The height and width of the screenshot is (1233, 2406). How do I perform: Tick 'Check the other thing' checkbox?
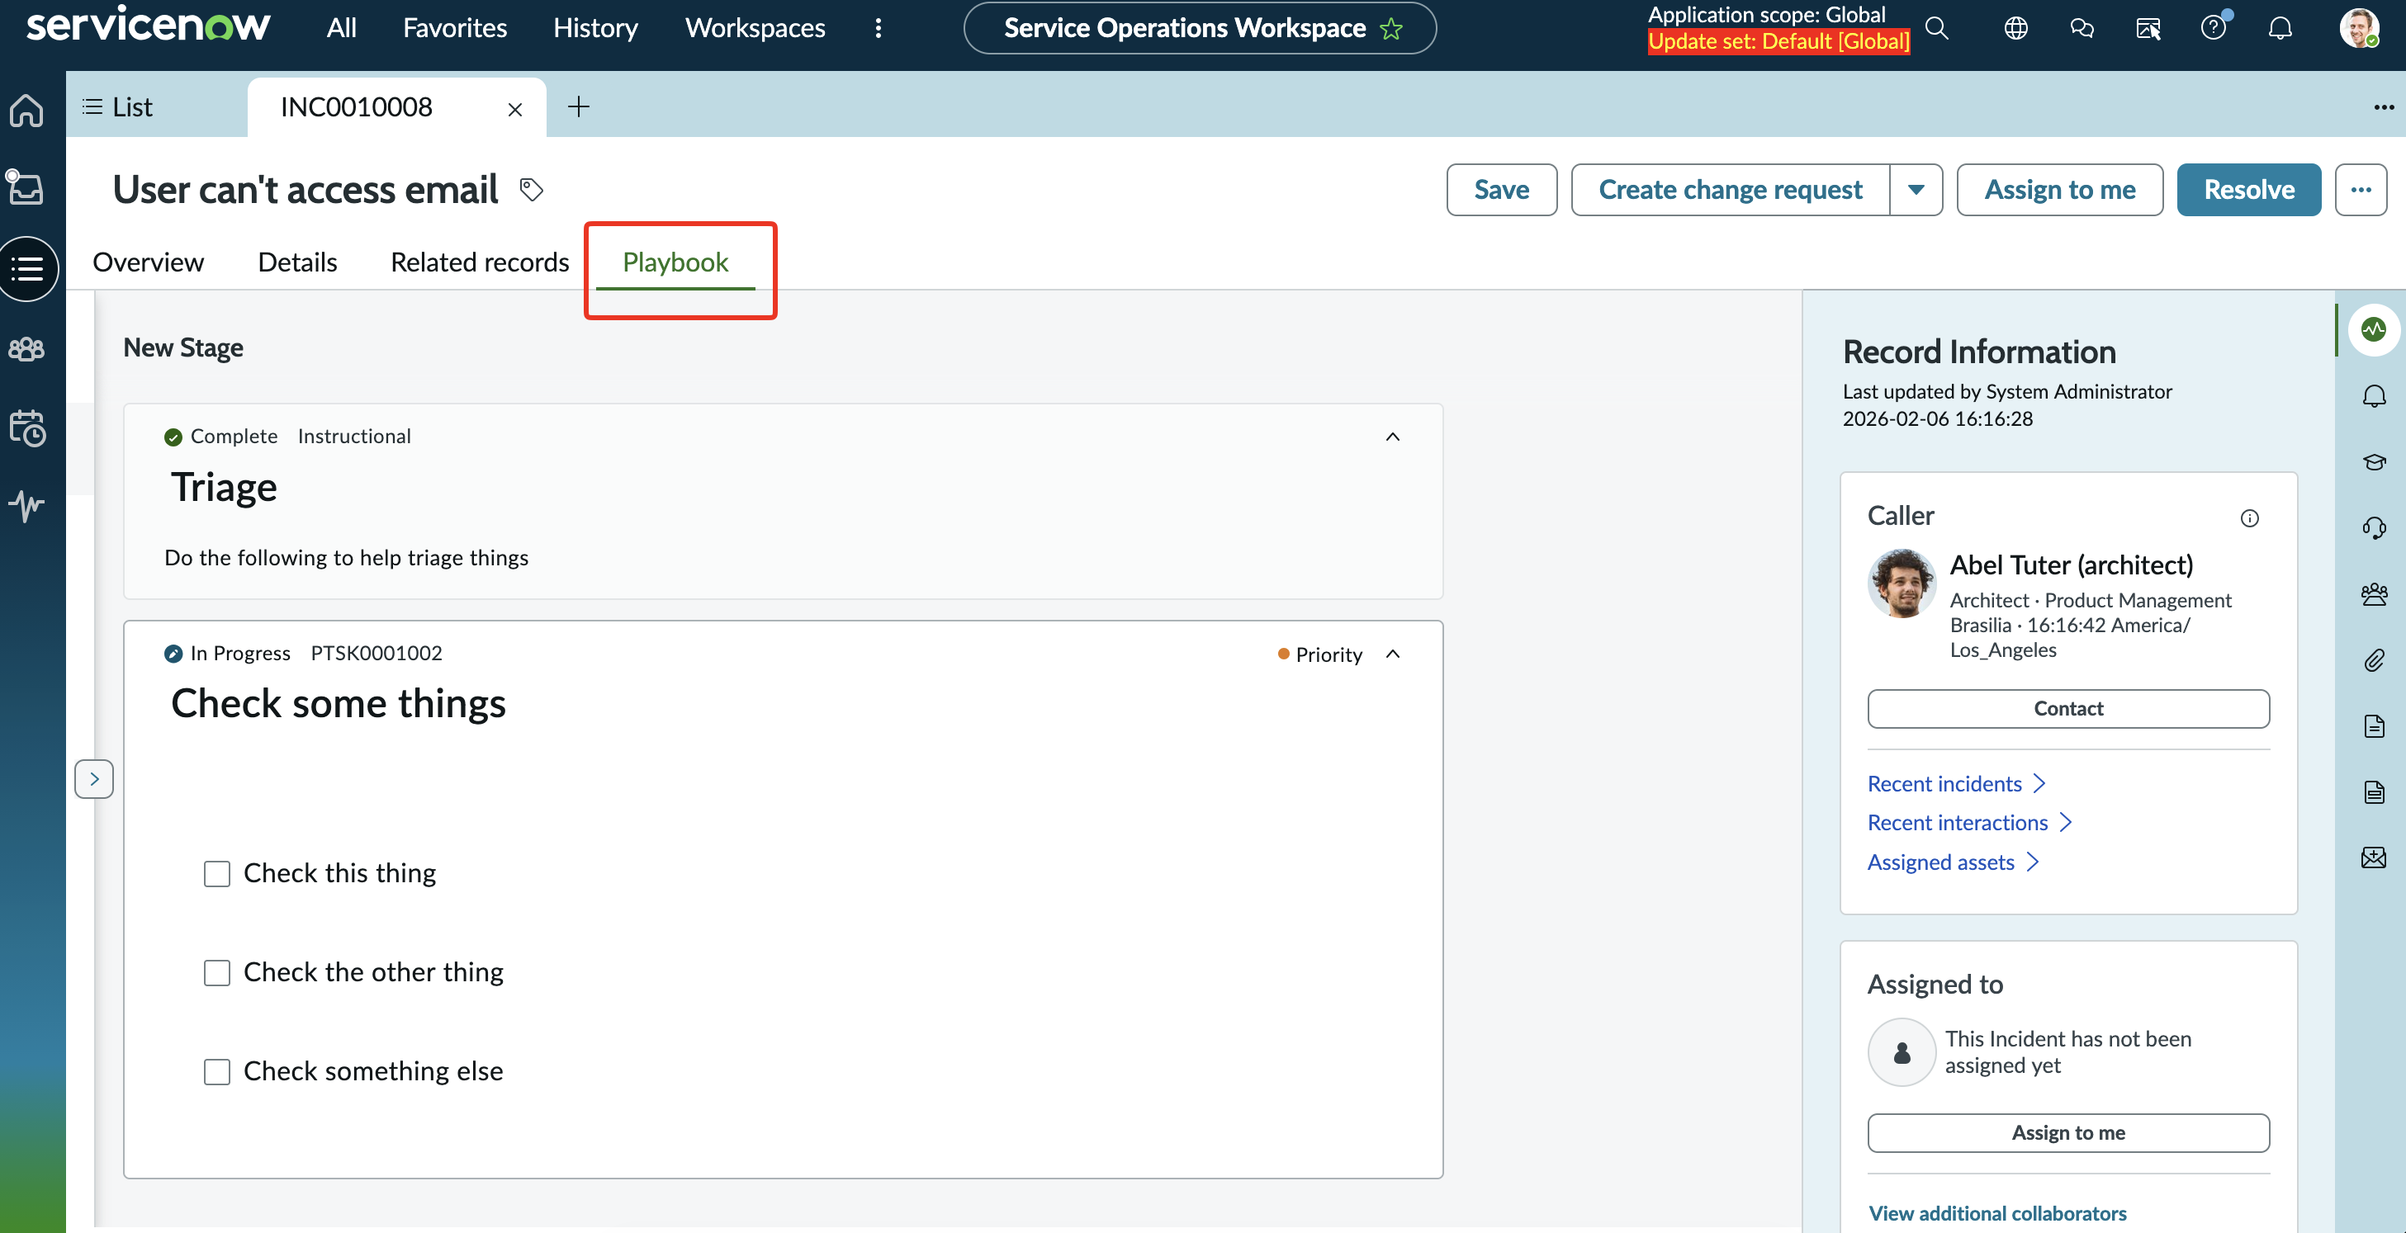pos(216,972)
